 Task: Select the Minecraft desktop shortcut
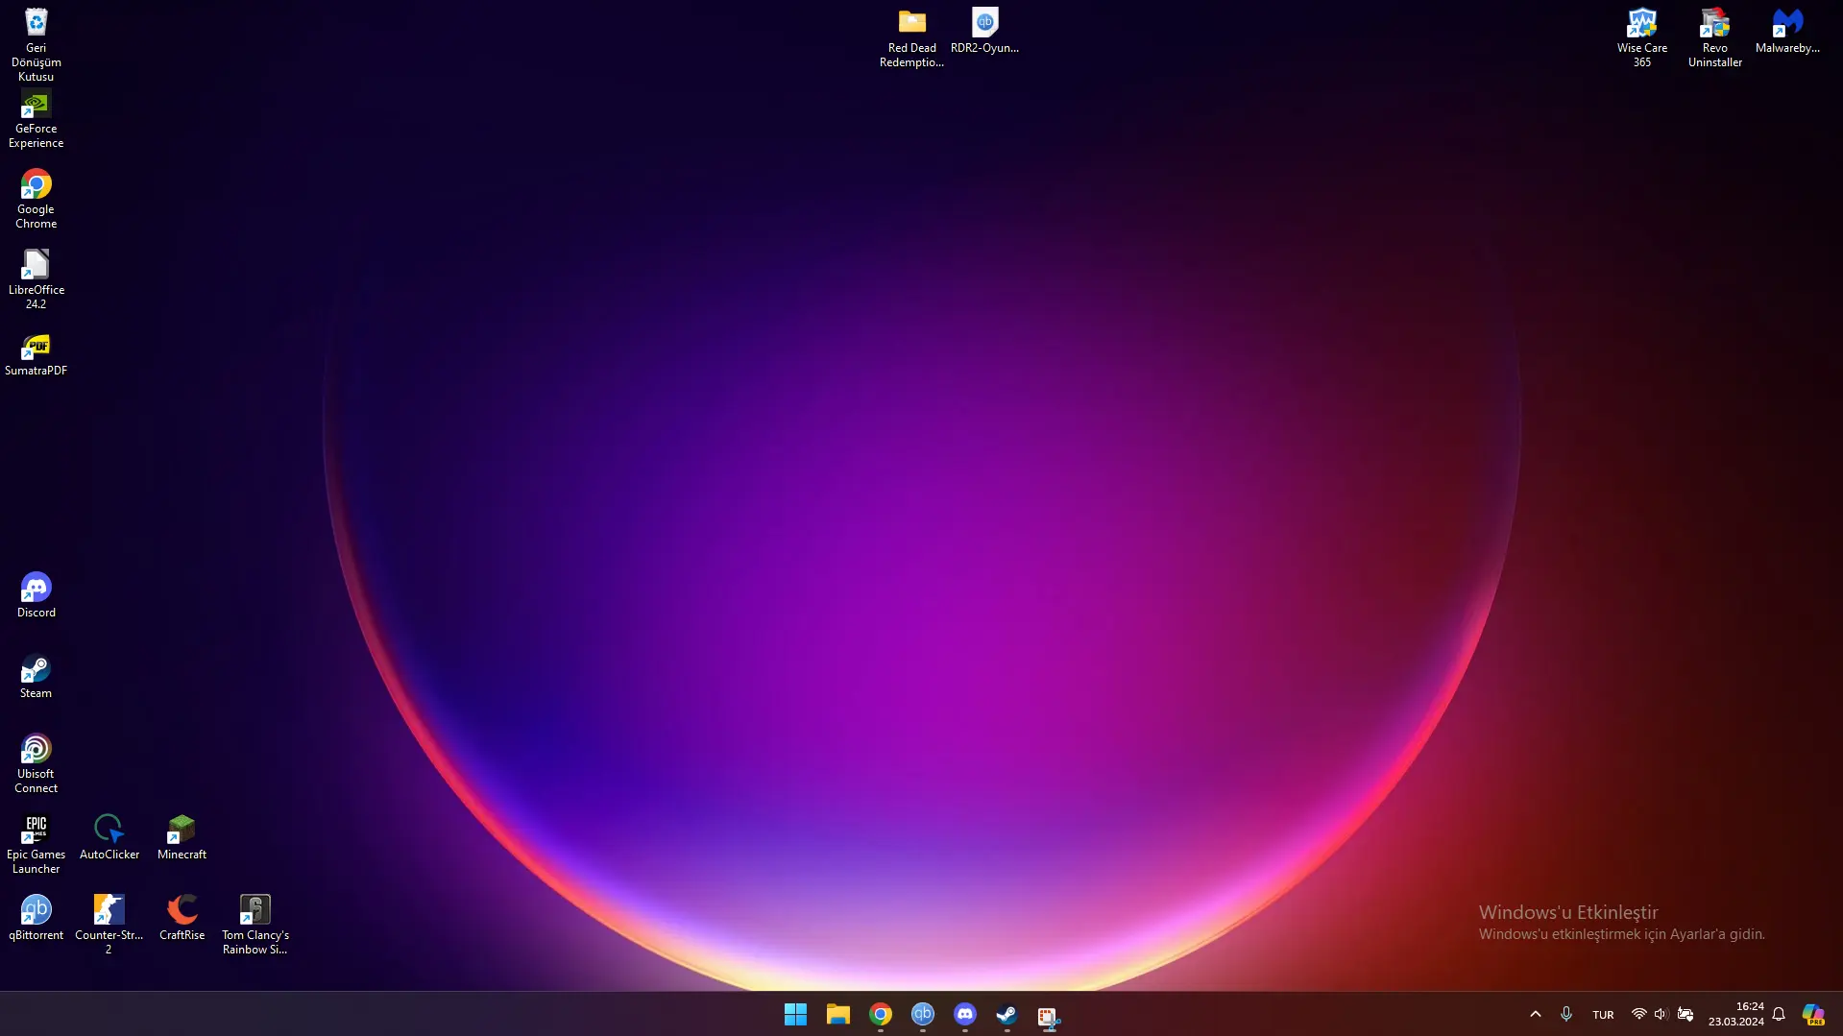(182, 837)
